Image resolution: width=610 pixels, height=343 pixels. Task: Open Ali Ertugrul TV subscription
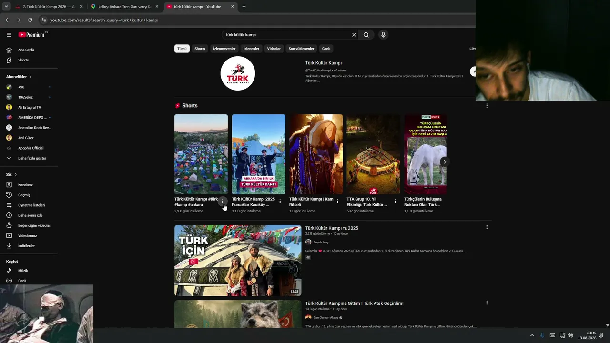click(29, 107)
